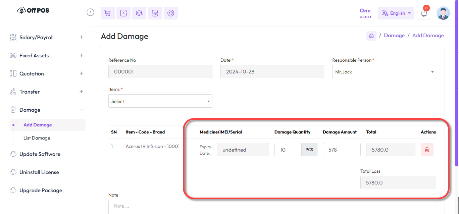Viewport: 459px width, 214px height.
Task: Open the Update Software menu item
Action: pos(40,154)
